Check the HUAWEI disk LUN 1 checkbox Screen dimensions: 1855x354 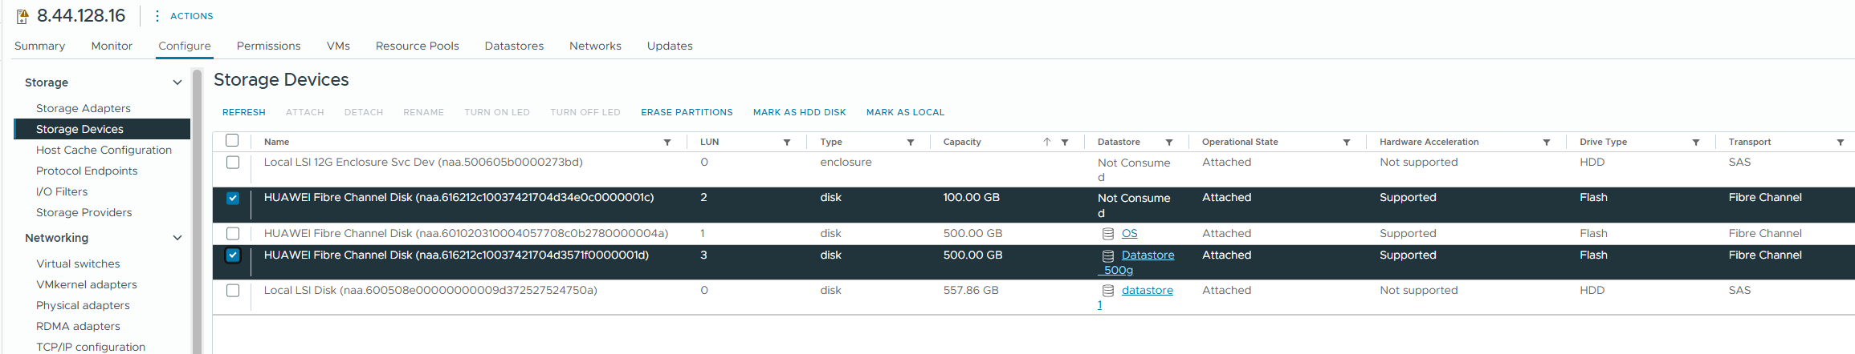click(233, 234)
